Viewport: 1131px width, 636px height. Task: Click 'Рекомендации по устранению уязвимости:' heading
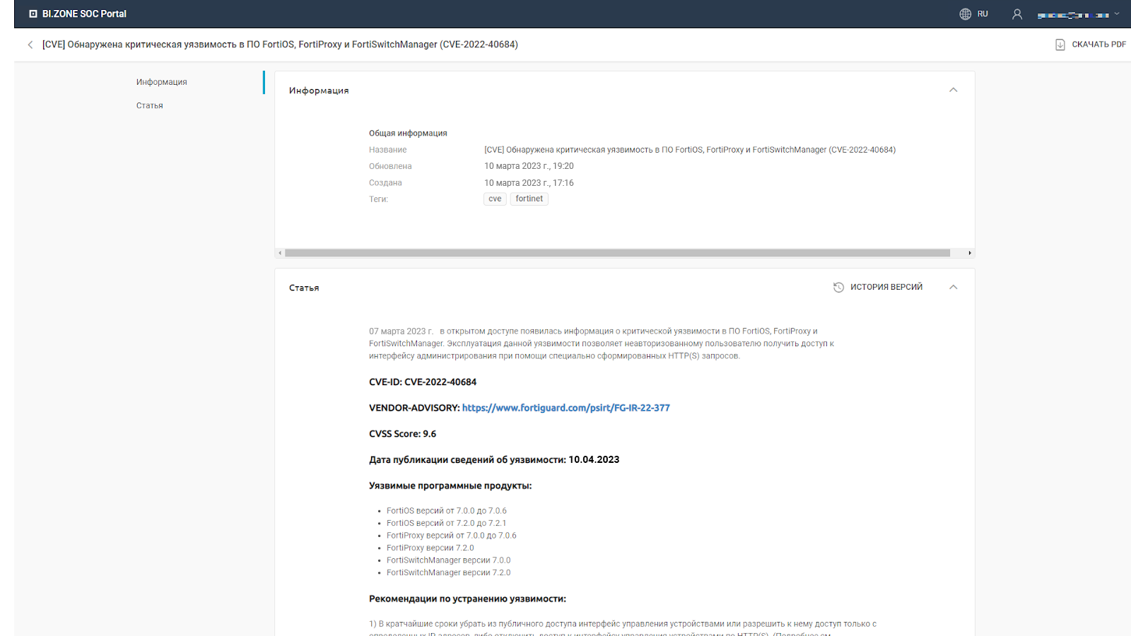point(467,599)
